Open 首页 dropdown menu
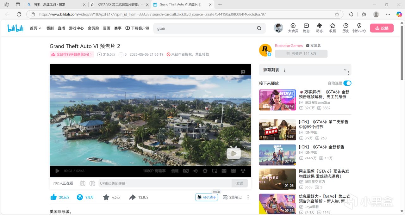Image resolution: width=405 pixels, height=215 pixels. point(35,28)
